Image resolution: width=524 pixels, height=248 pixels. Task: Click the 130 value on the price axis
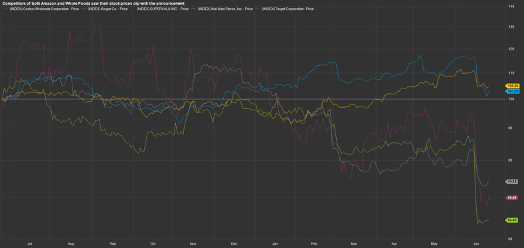[511, 27]
